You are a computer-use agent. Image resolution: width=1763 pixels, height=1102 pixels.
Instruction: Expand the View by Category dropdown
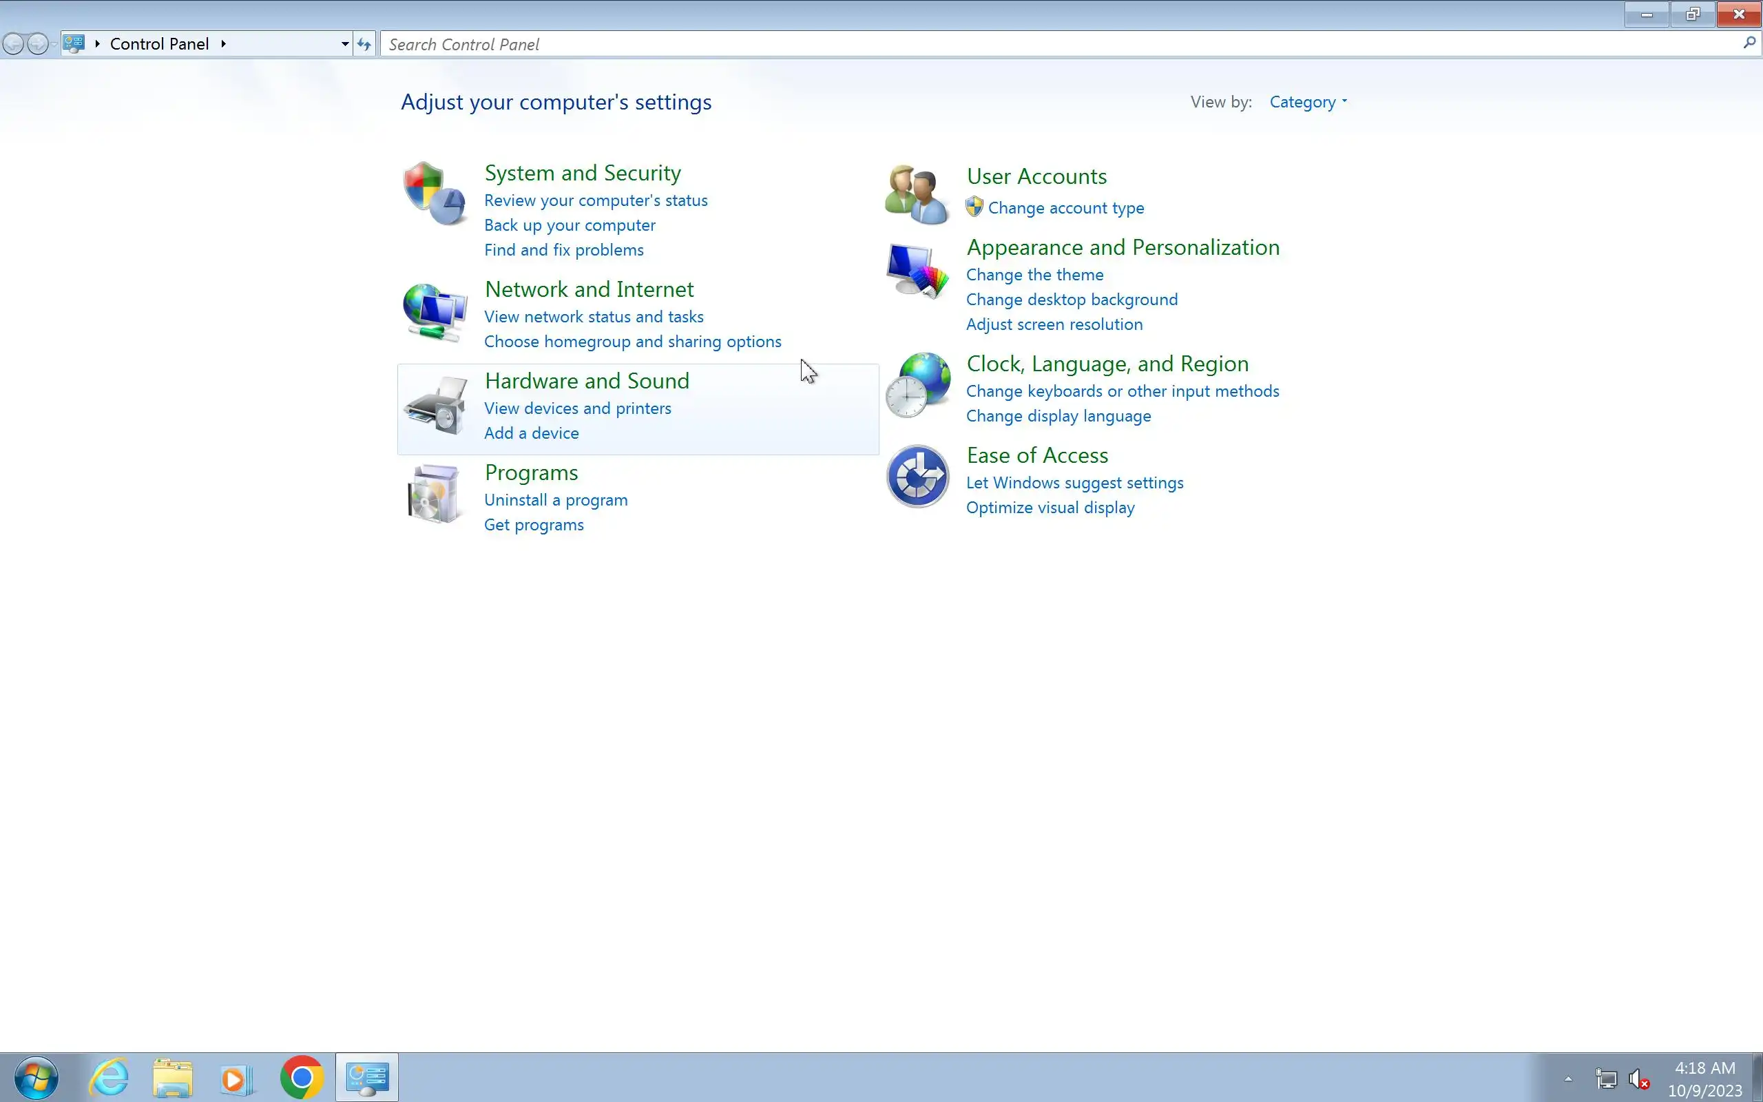coord(1308,102)
